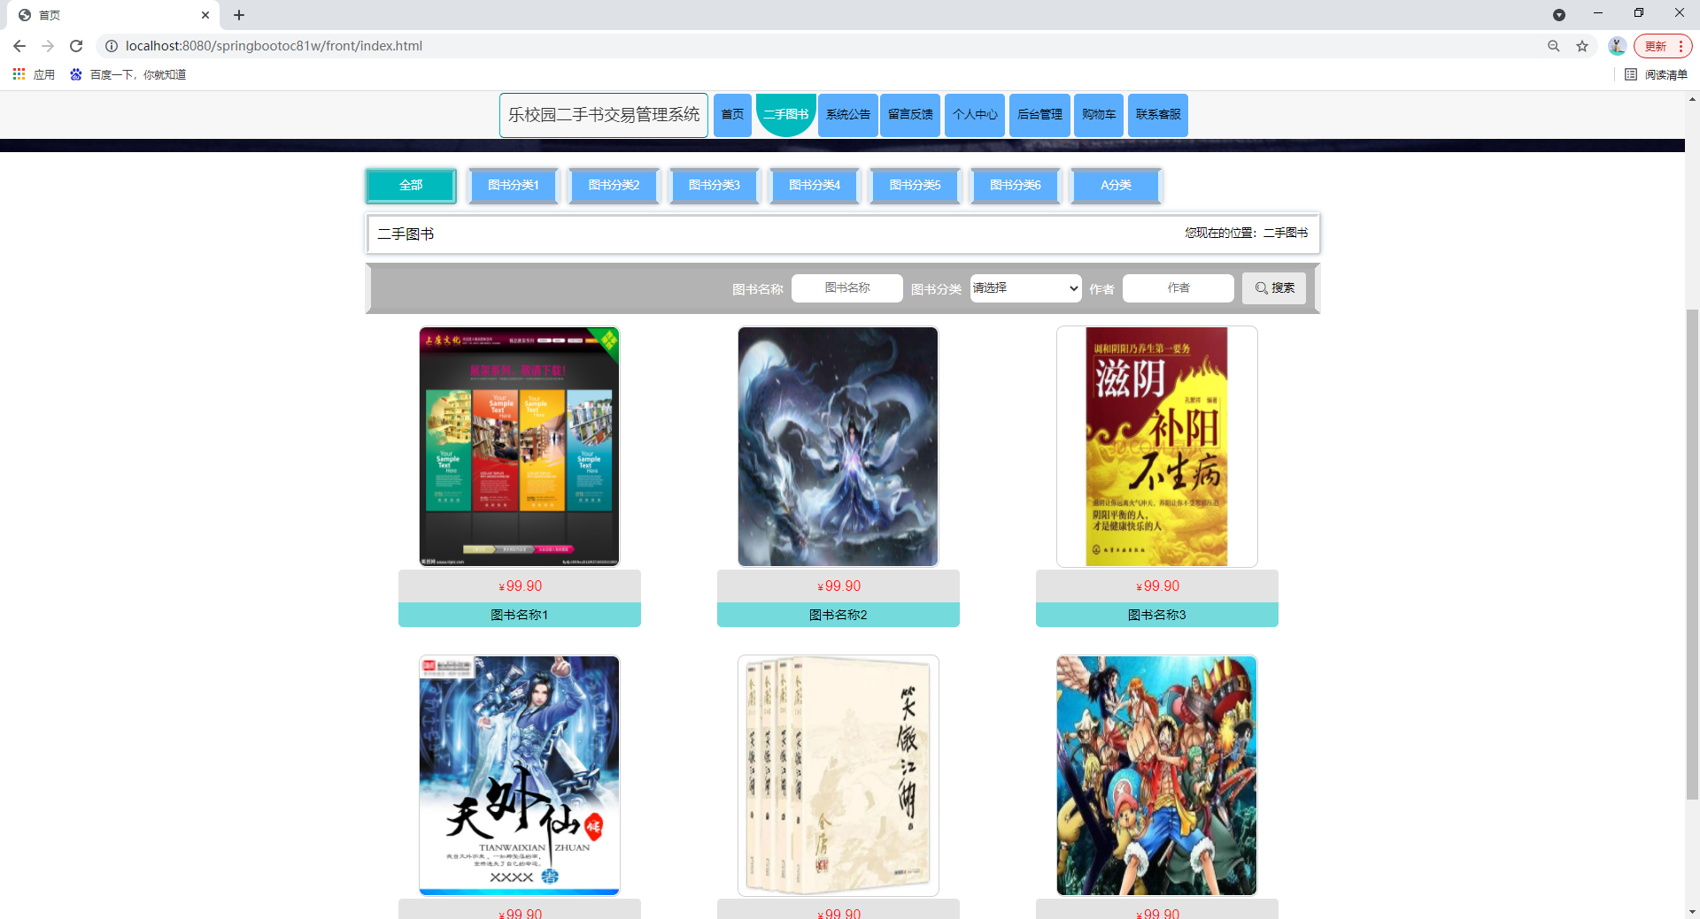
Task: Open 后台管理 navigation item
Action: coord(1039,115)
